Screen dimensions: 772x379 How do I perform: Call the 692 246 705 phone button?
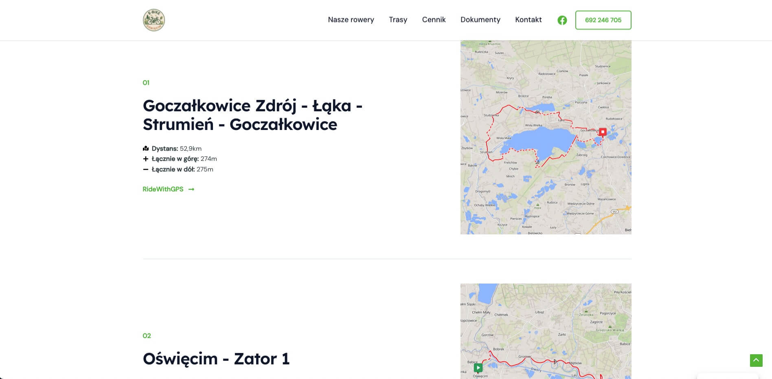click(603, 20)
